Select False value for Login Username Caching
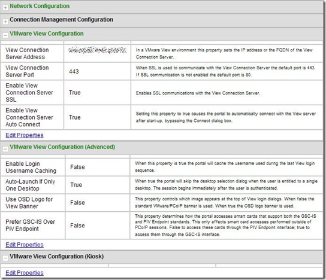326x280 pixels. 77,167
